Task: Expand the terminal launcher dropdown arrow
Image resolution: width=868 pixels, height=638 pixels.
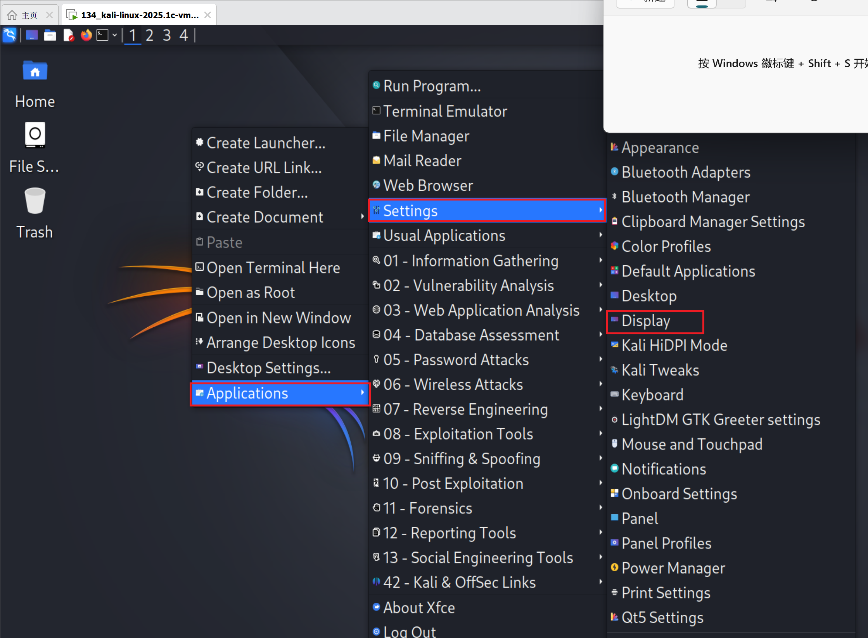Action: tap(115, 35)
